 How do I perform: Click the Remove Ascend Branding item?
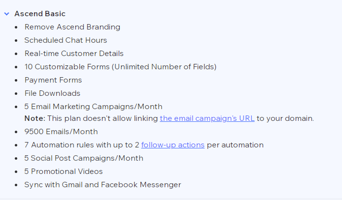click(72, 27)
